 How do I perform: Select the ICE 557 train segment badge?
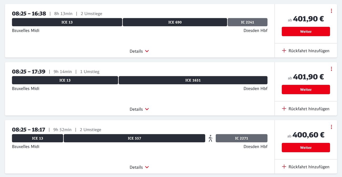tap(134, 138)
